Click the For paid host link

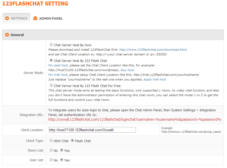(x=58, y=65)
